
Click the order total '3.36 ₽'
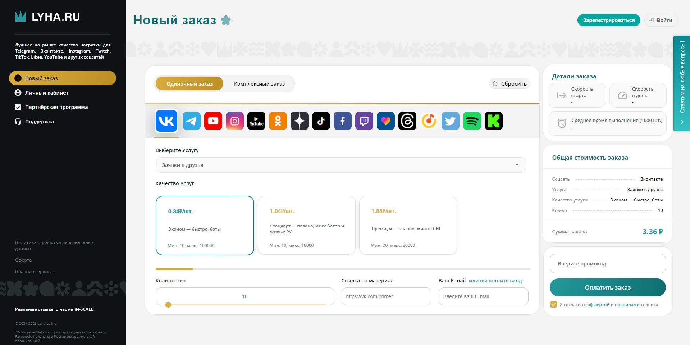point(653,232)
